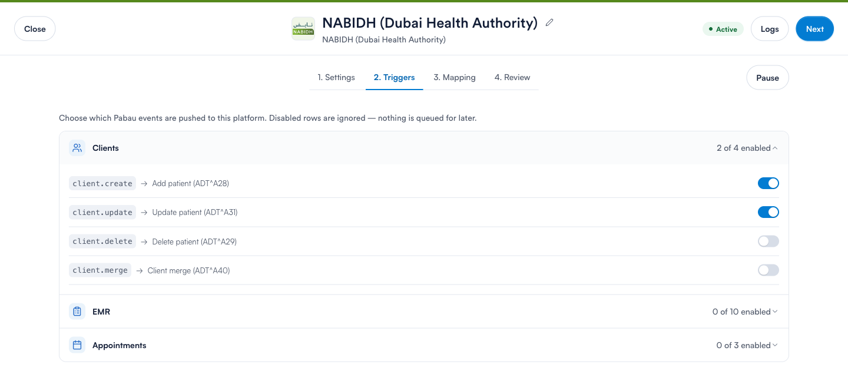Click the EMR clipboard icon

[77, 312]
